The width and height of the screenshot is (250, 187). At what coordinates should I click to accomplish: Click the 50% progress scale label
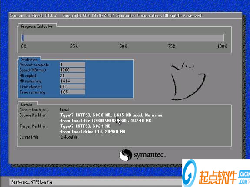pyautogui.click(x=123, y=46)
